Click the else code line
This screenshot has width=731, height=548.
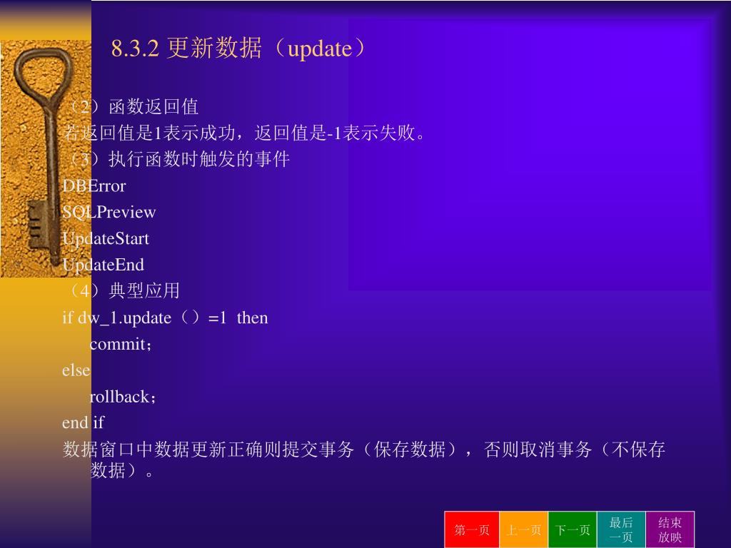(x=76, y=370)
